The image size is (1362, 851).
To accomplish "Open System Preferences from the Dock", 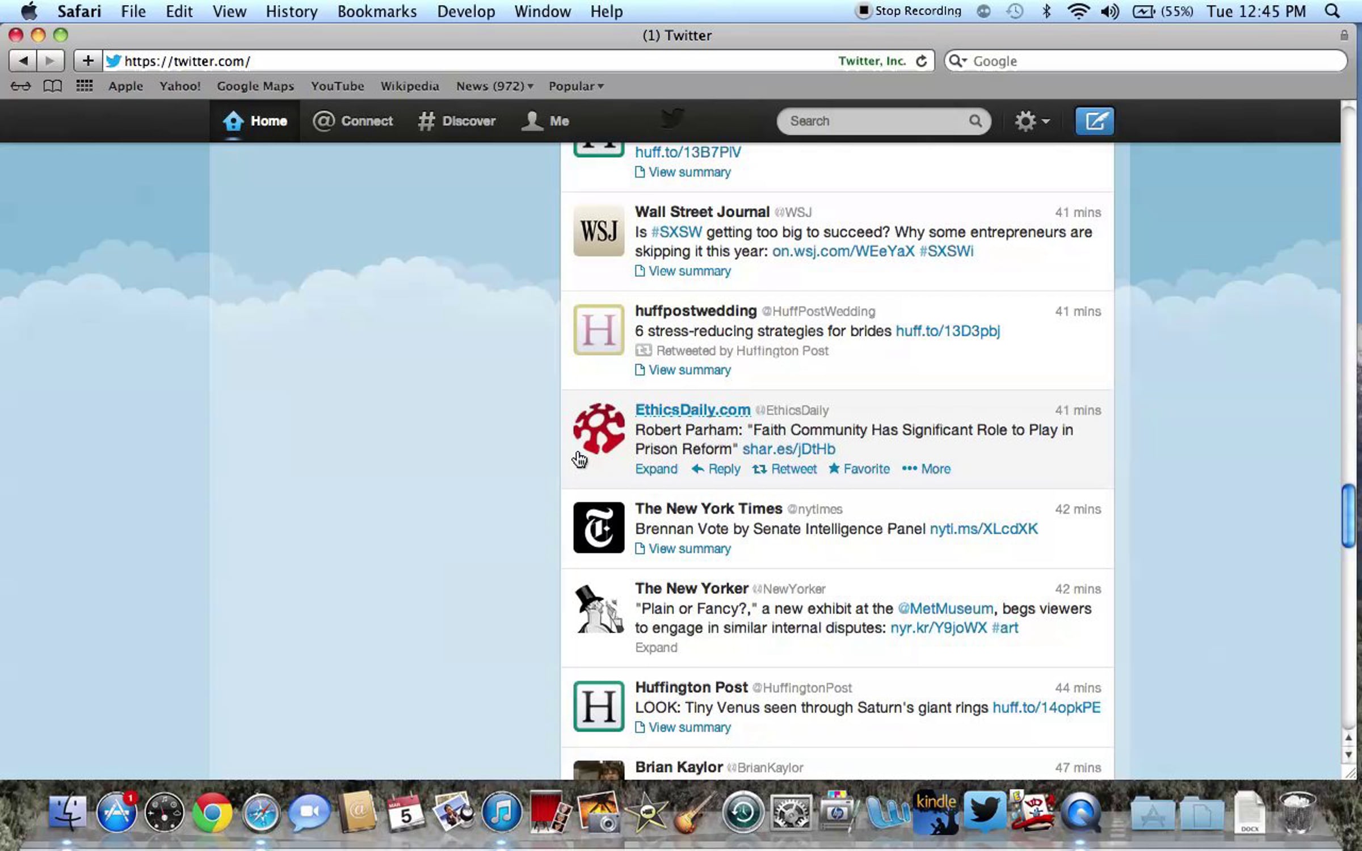I will [x=791, y=812].
